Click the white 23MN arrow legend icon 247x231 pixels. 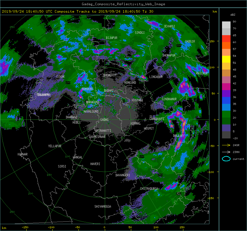tap(226, 152)
